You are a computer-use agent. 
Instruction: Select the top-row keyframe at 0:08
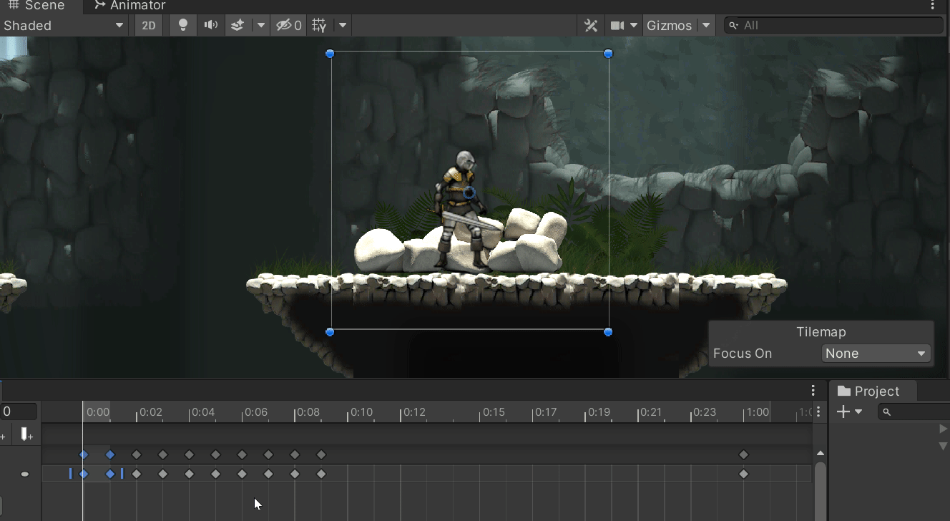coord(295,454)
